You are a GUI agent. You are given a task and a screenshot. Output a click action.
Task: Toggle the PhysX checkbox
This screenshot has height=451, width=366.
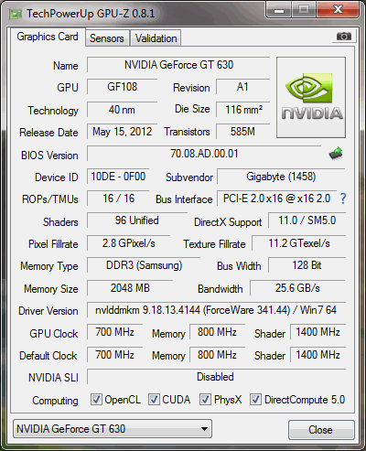205,399
